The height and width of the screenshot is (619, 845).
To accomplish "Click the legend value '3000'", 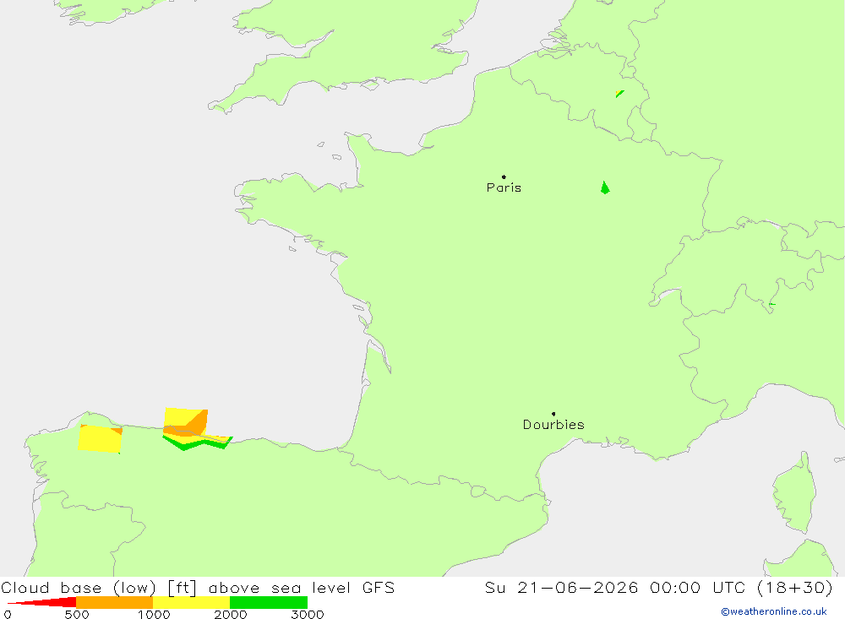I will (x=308, y=614).
